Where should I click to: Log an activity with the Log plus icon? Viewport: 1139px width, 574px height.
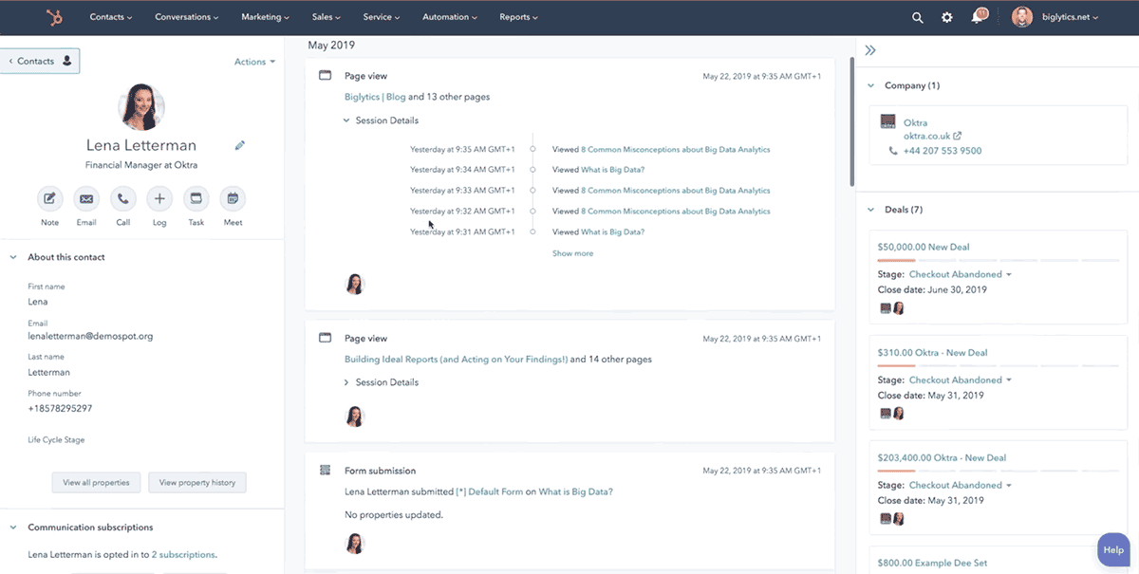[x=159, y=199]
